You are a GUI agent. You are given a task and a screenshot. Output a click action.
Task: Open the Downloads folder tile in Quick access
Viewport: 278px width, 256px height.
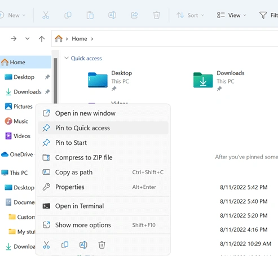[219, 81]
